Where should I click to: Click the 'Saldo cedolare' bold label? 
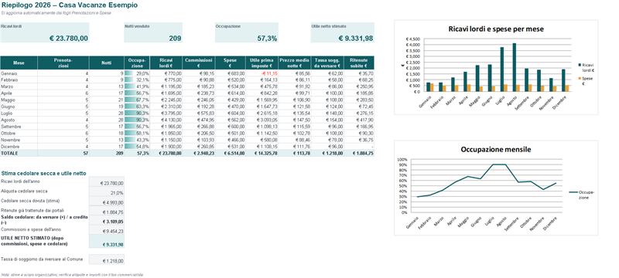pos(44,220)
